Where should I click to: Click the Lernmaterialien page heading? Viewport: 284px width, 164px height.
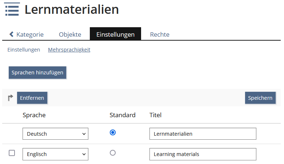(x=72, y=9)
